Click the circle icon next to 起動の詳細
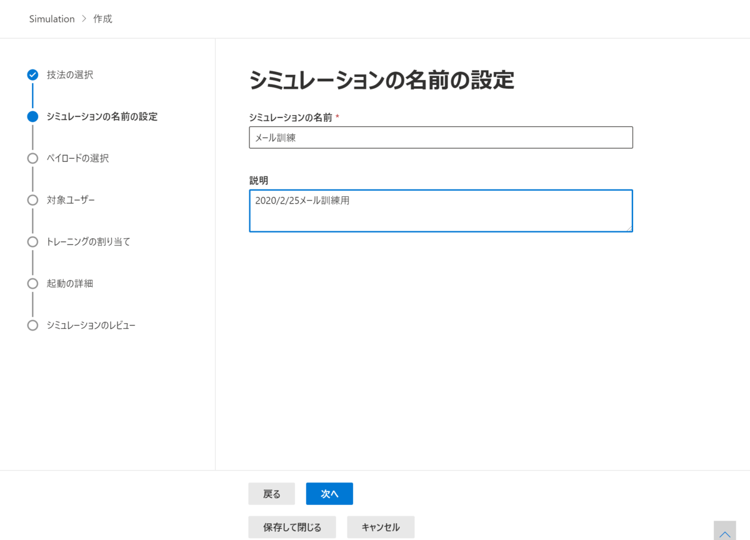750x540 pixels. pyautogui.click(x=32, y=283)
